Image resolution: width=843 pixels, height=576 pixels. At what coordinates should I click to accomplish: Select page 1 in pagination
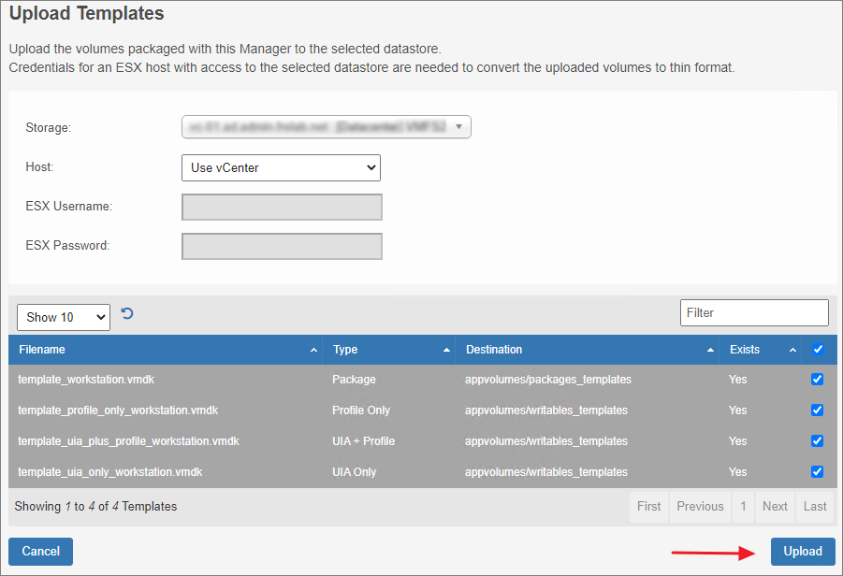click(x=743, y=507)
